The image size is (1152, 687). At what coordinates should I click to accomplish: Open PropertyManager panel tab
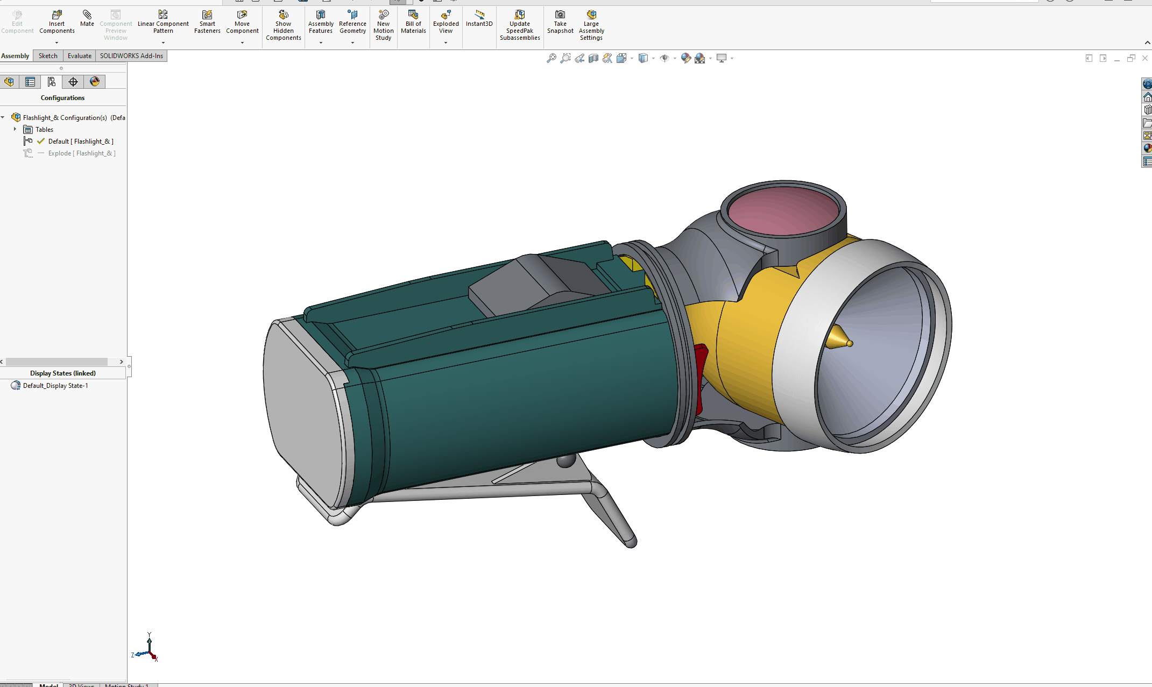point(30,82)
